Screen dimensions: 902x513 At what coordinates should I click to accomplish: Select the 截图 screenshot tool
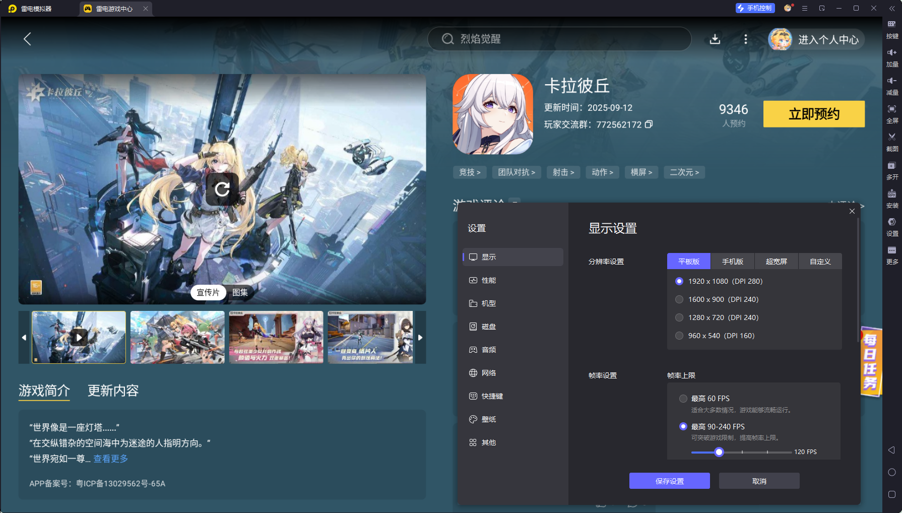891,143
